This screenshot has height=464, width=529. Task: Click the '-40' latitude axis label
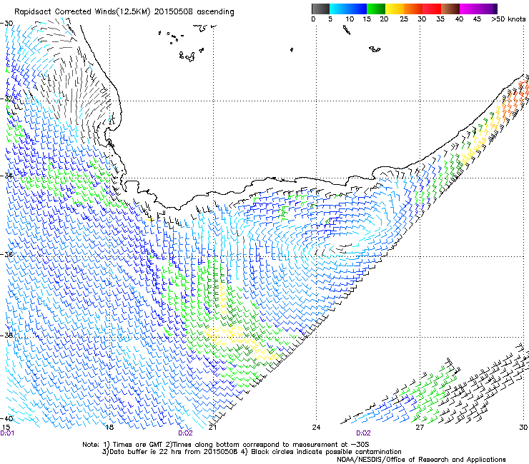(x=6, y=418)
